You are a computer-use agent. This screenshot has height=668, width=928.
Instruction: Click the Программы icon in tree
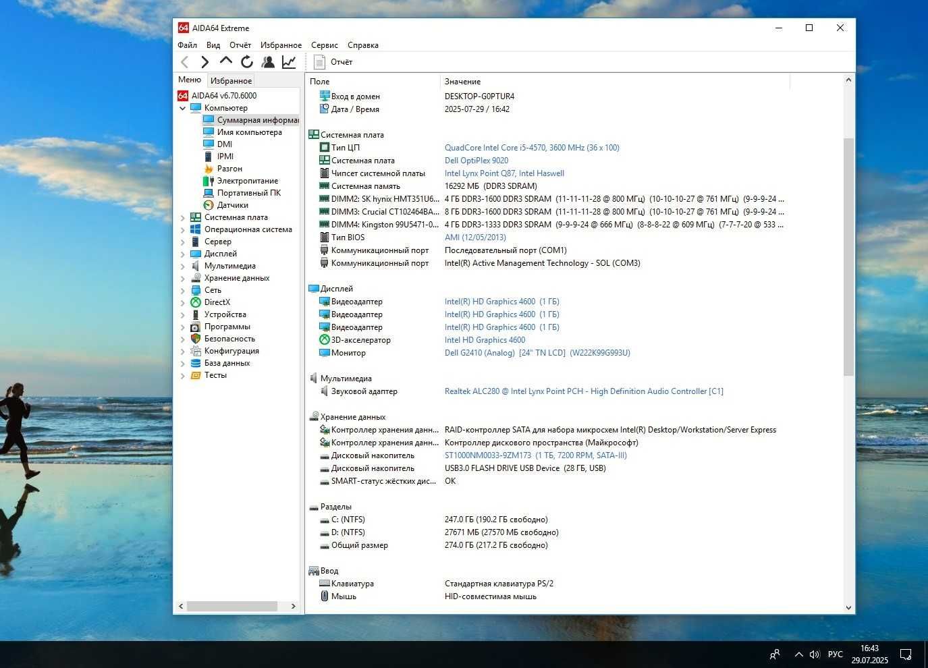tap(196, 327)
